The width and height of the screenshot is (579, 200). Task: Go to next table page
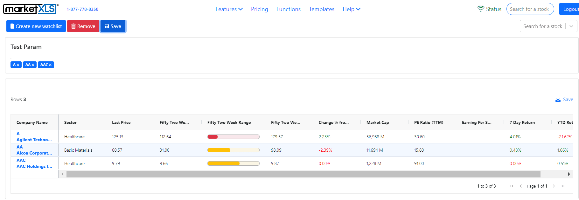tap(554, 186)
